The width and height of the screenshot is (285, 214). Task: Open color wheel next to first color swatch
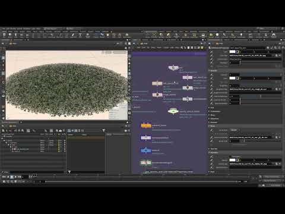pos(237,52)
